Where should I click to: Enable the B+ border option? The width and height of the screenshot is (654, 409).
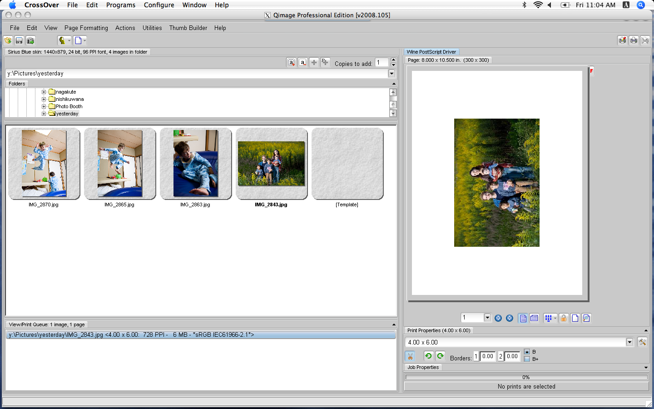[x=527, y=359]
